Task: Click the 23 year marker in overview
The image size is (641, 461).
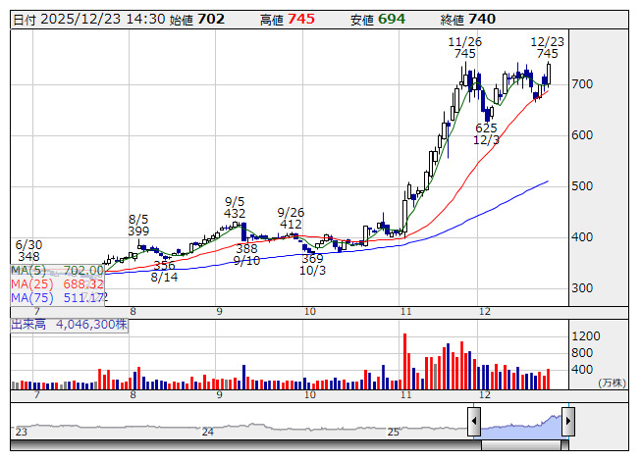Action: (x=21, y=432)
